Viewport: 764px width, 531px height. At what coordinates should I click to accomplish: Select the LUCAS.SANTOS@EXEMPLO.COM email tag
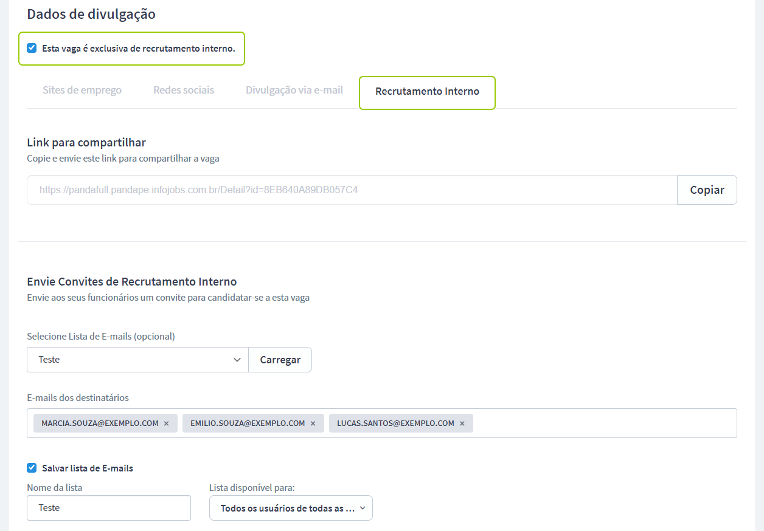tap(395, 423)
